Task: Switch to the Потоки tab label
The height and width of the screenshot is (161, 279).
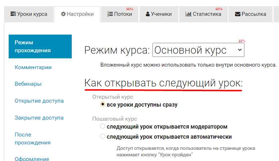Action: pyautogui.click(x=123, y=14)
